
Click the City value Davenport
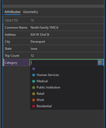click(x=38, y=42)
